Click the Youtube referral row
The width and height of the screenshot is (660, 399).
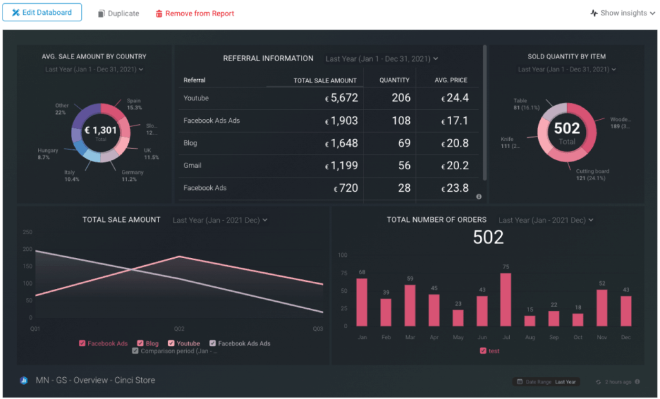pyautogui.click(x=328, y=98)
